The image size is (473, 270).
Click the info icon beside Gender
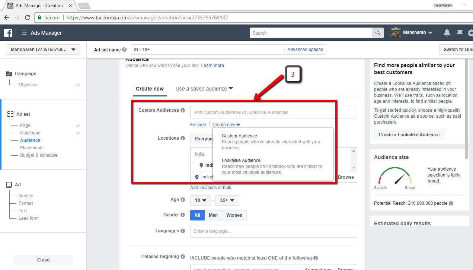[183, 215]
